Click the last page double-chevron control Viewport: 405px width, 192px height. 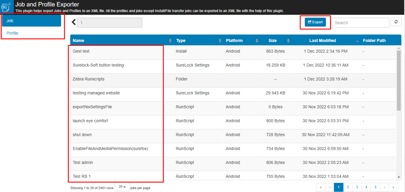pos(394,187)
